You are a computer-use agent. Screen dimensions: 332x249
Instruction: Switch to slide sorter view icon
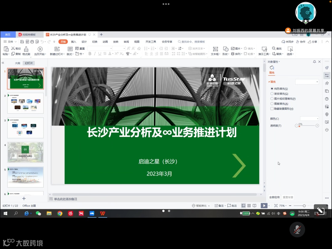click(249, 206)
